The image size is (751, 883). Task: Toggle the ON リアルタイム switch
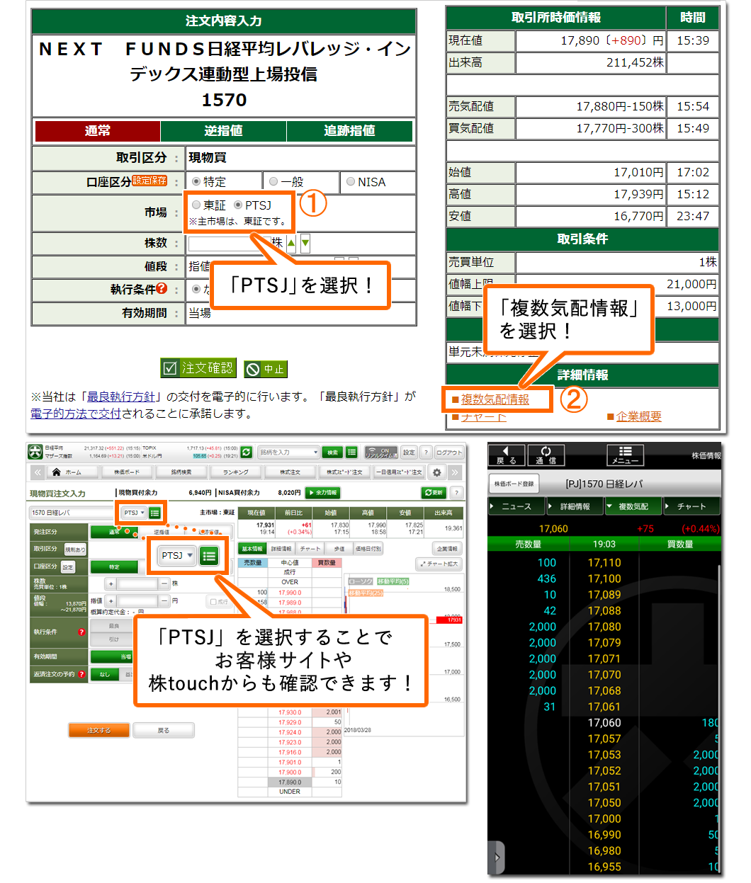[381, 452]
